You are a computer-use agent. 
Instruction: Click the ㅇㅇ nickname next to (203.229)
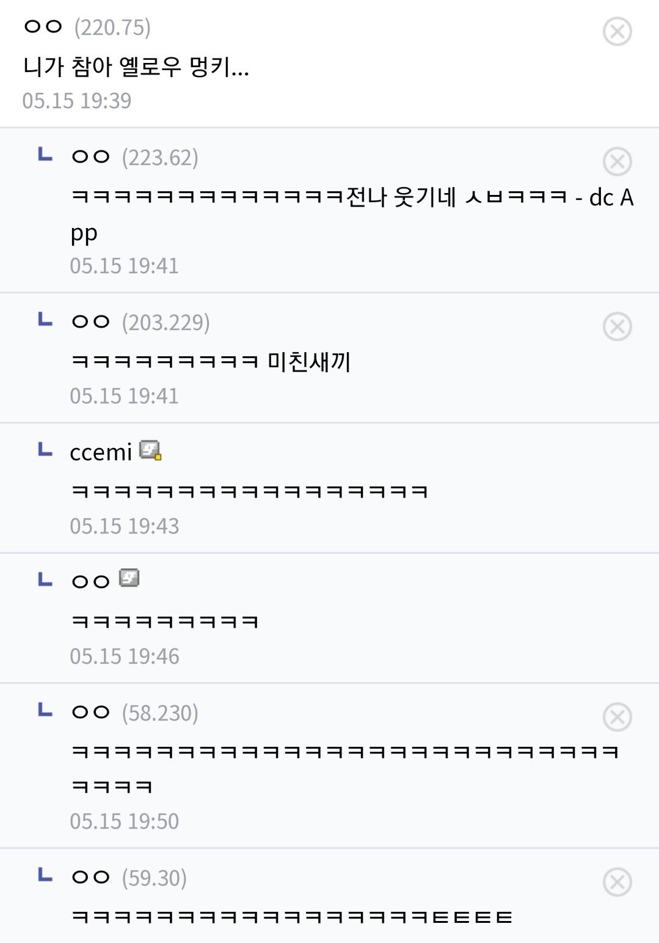pyautogui.click(x=90, y=322)
